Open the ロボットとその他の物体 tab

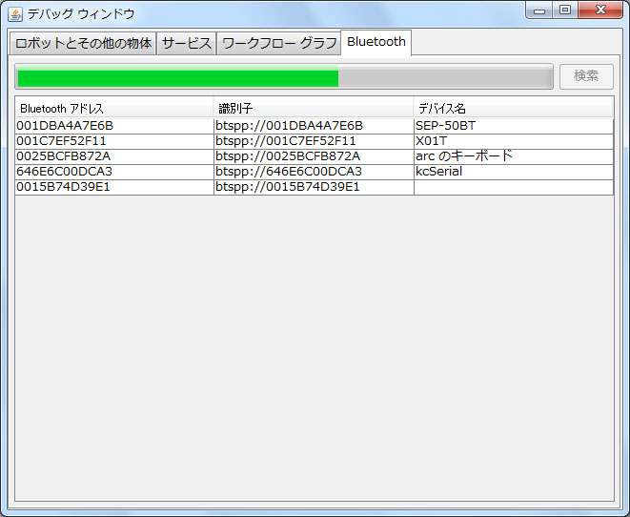coord(83,44)
